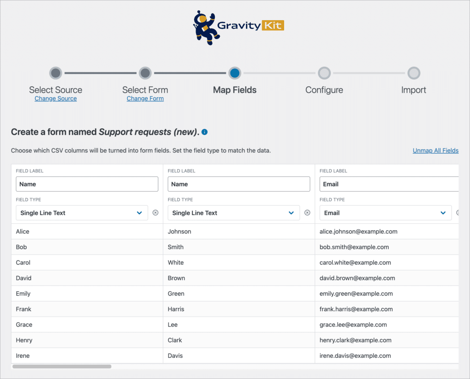Click the Change Form link
Viewport: 470px width, 379px height.
coord(145,98)
